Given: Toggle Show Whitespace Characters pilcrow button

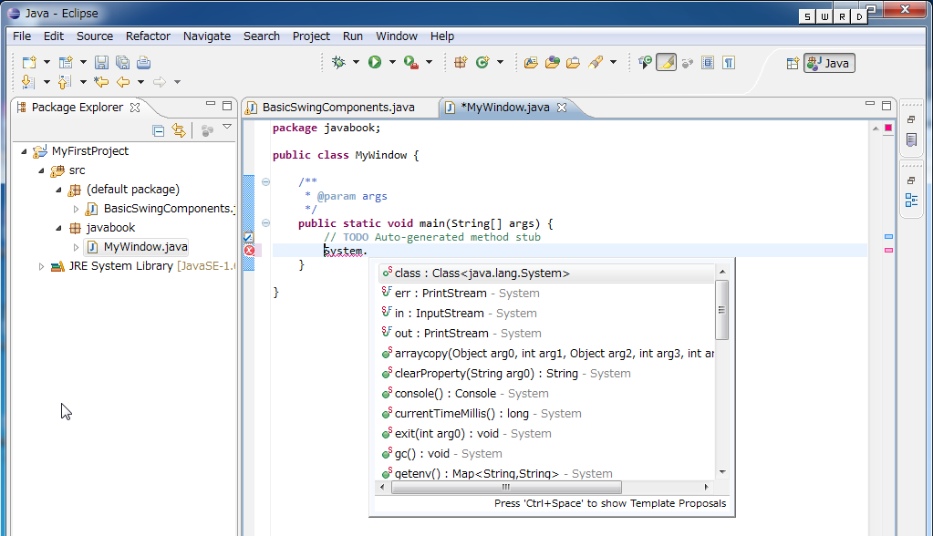Looking at the screenshot, I should coord(729,62).
